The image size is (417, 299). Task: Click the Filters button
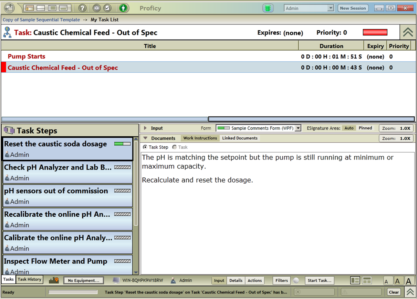point(282,280)
